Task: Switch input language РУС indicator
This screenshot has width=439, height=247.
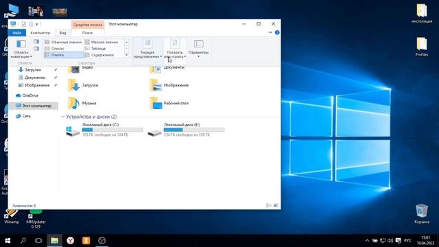Action: point(407,241)
